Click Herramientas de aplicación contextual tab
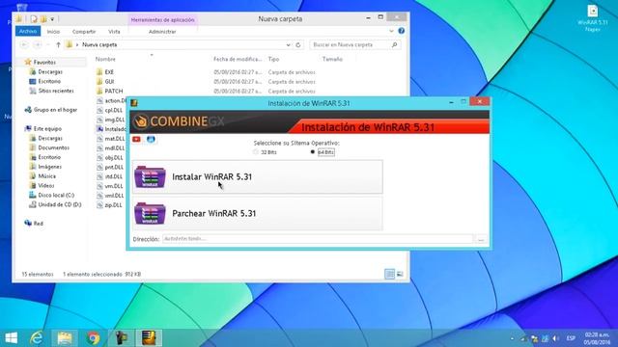This screenshot has height=347, width=618. point(163,19)
